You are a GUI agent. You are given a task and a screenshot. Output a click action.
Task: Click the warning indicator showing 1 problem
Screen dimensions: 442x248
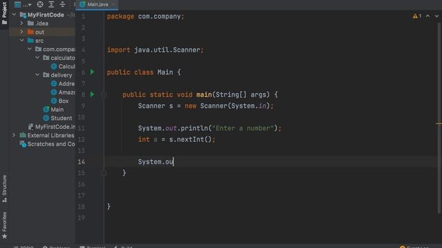(417, 16)
